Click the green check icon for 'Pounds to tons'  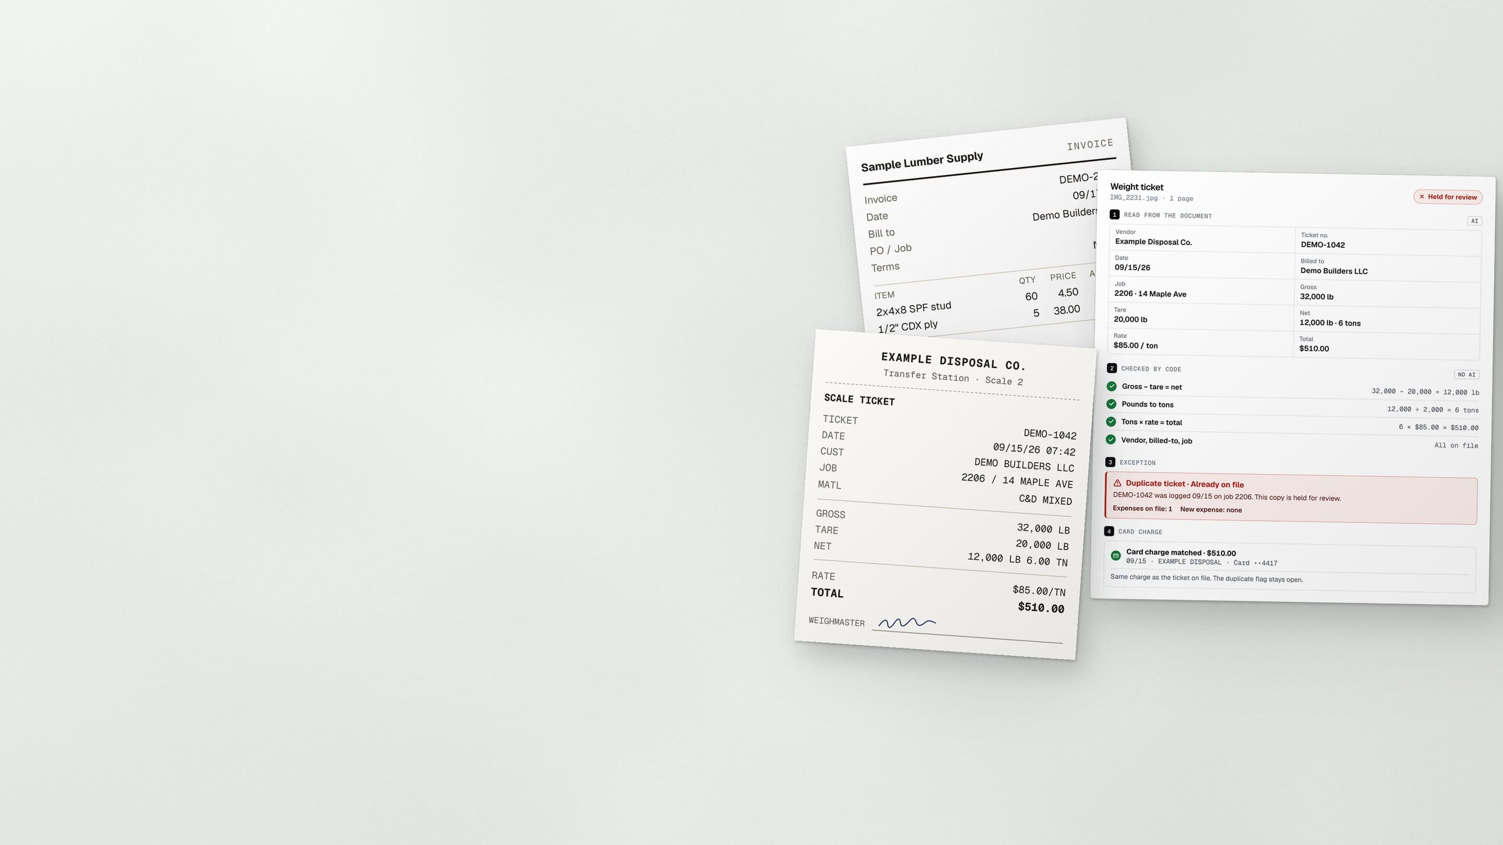[1112, 404]
